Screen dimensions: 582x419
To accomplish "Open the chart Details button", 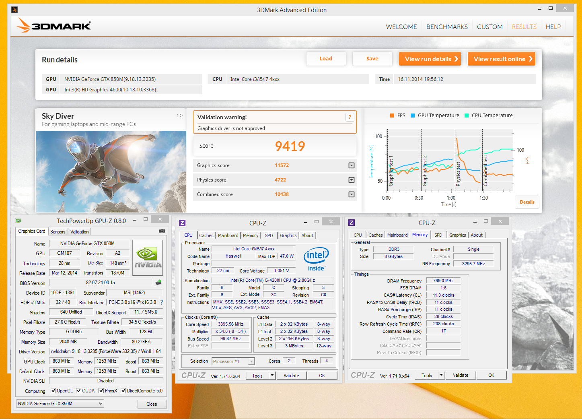I will coord(527,202).
